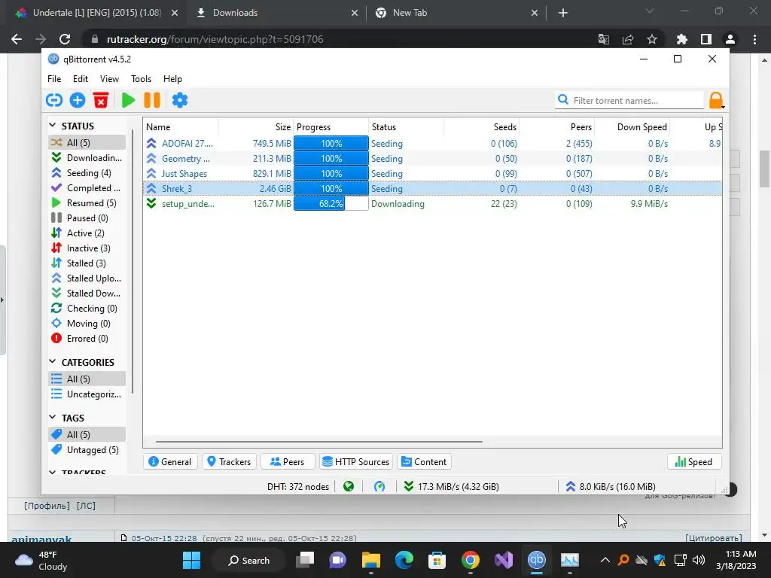Image resolution: width=771 pixels, height=578 pixels.
Task: Select All (5) under CATEGORIES
Action: tap(87, 379)
